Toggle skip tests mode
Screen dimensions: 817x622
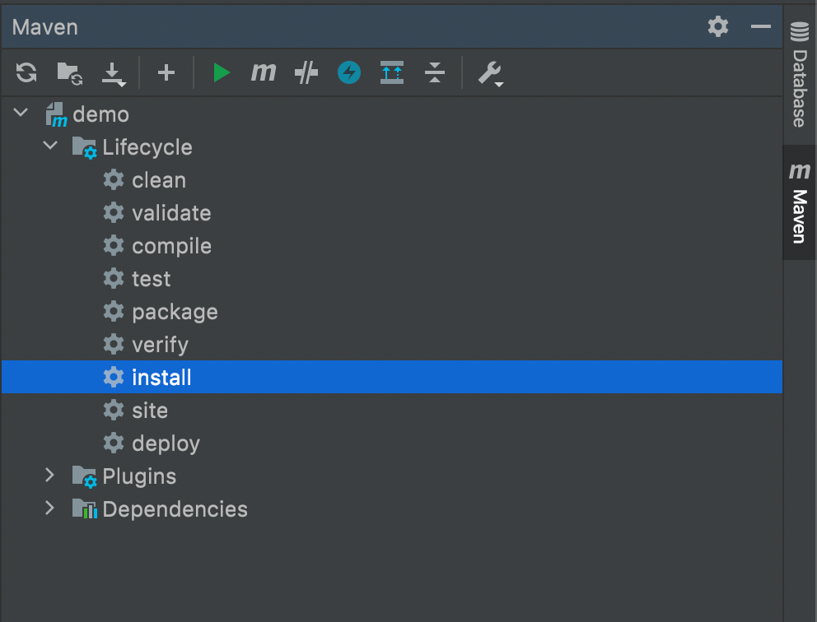click(x=349, y=73)
